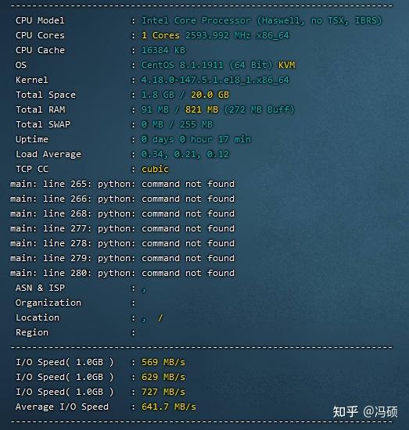This screenshot has width=409, height=430.
Task: Click the CPU Cache value '16384 KB'
Action: 163,50
